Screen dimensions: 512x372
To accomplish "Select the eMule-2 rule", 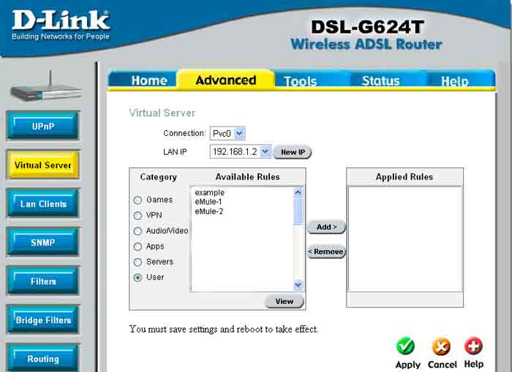I will 209,211.
